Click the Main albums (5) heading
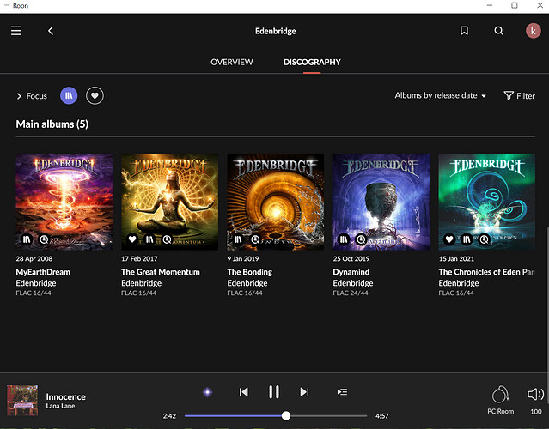 coord(52,124)
